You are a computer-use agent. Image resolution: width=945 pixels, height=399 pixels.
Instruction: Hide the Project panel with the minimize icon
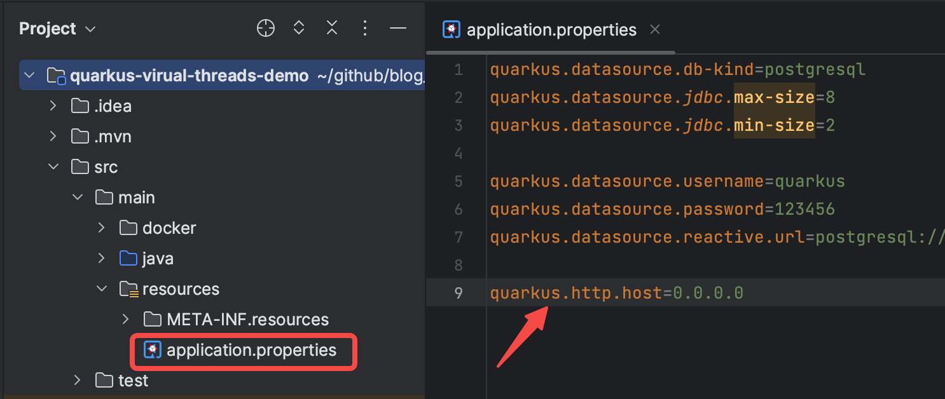pos(398,28)
